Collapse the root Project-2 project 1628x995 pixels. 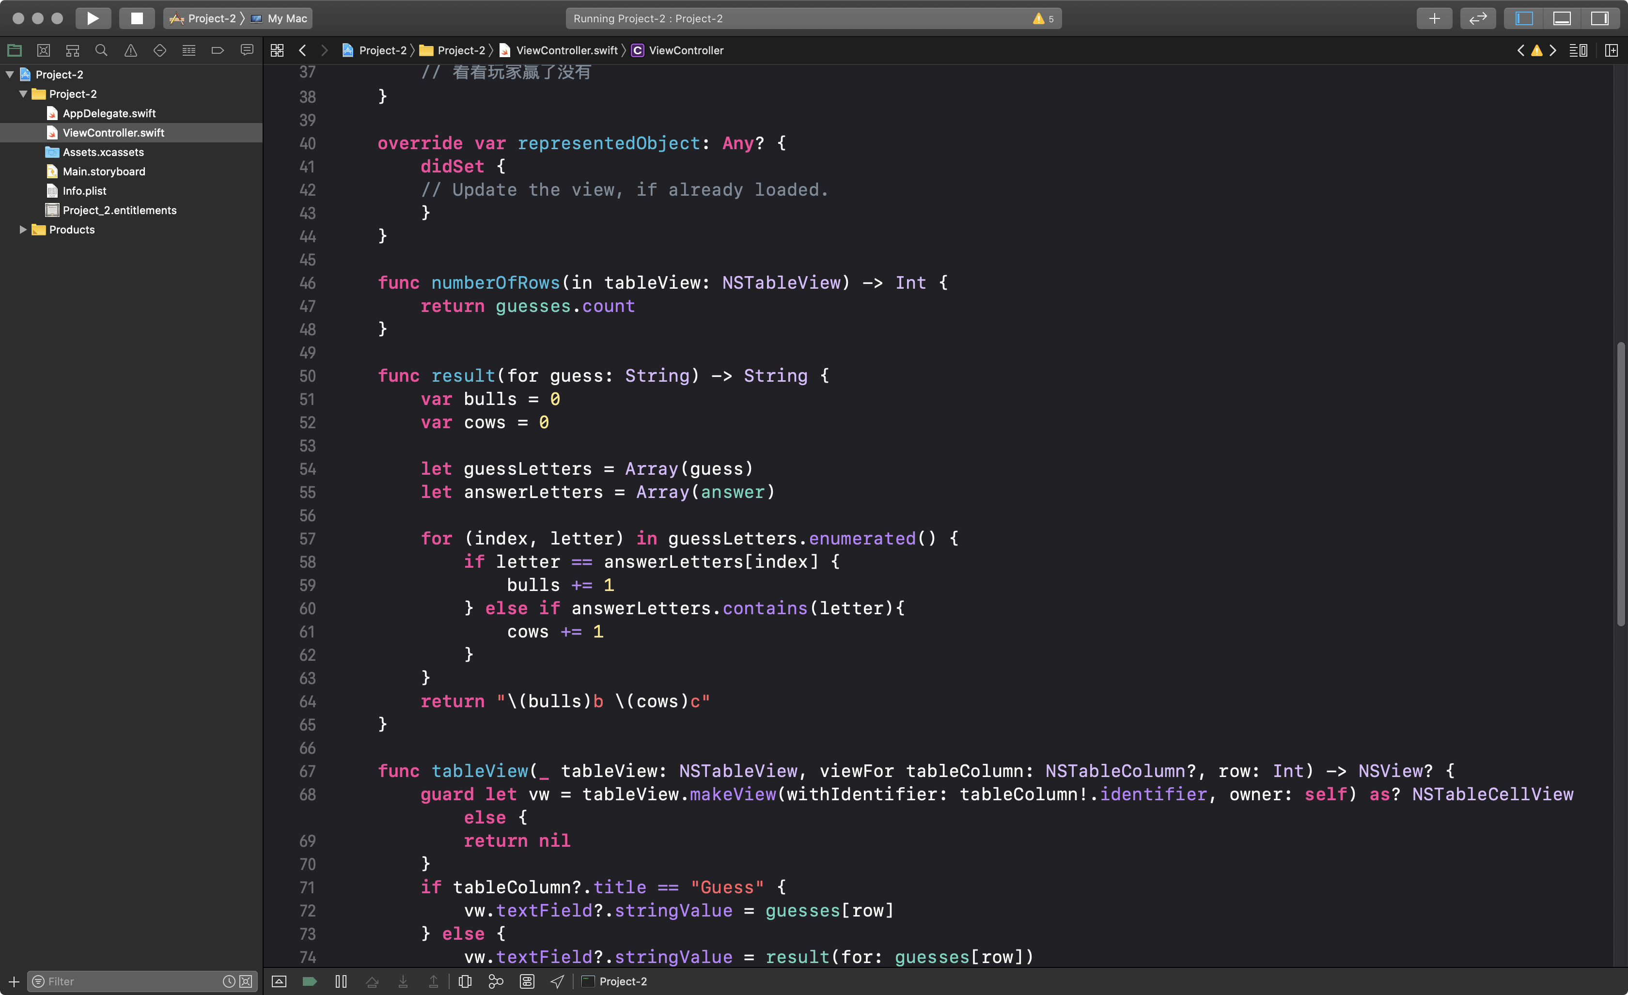coord(10,75)
